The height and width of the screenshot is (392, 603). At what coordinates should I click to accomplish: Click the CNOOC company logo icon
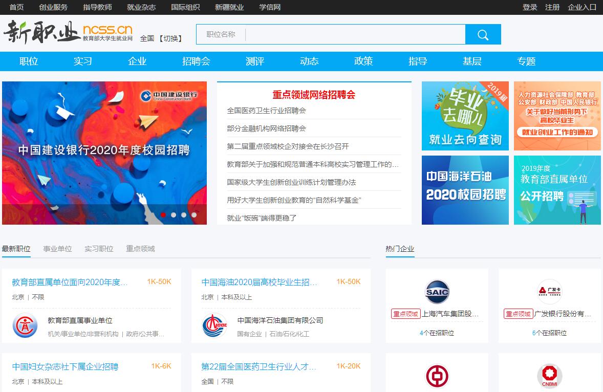(214, 326)
